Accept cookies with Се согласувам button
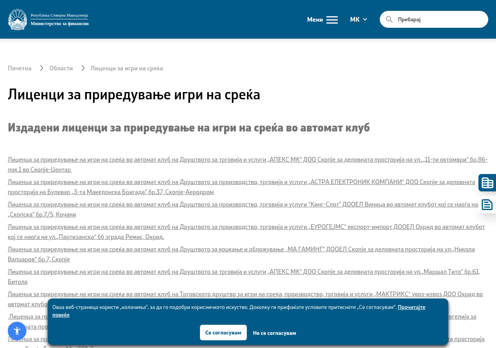 (223, 333)
